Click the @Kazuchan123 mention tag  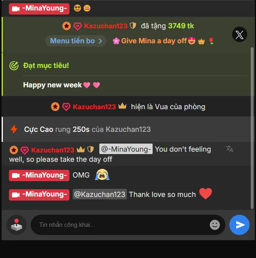coord(100,195)
